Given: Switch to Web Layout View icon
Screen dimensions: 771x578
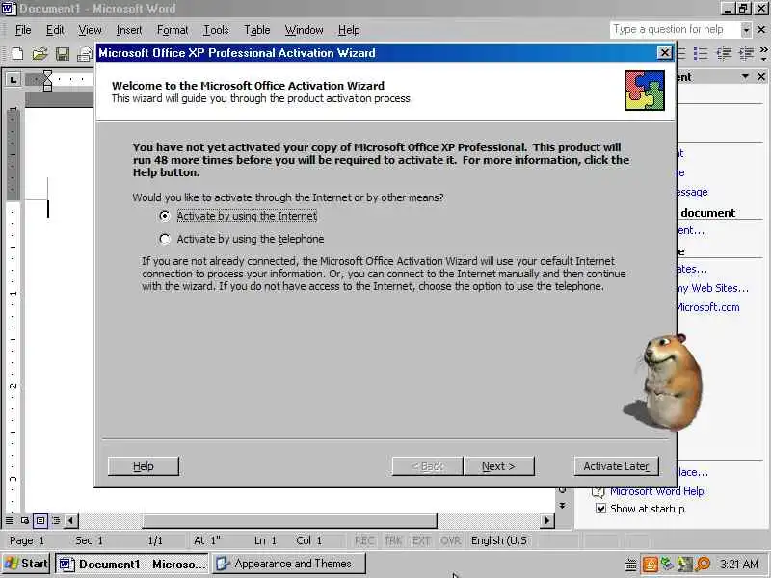Looking at the screenshot, I should tap(25, 520).
